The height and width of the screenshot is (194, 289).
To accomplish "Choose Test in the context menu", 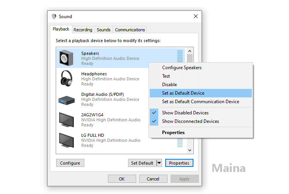I will tap(201, 76).
